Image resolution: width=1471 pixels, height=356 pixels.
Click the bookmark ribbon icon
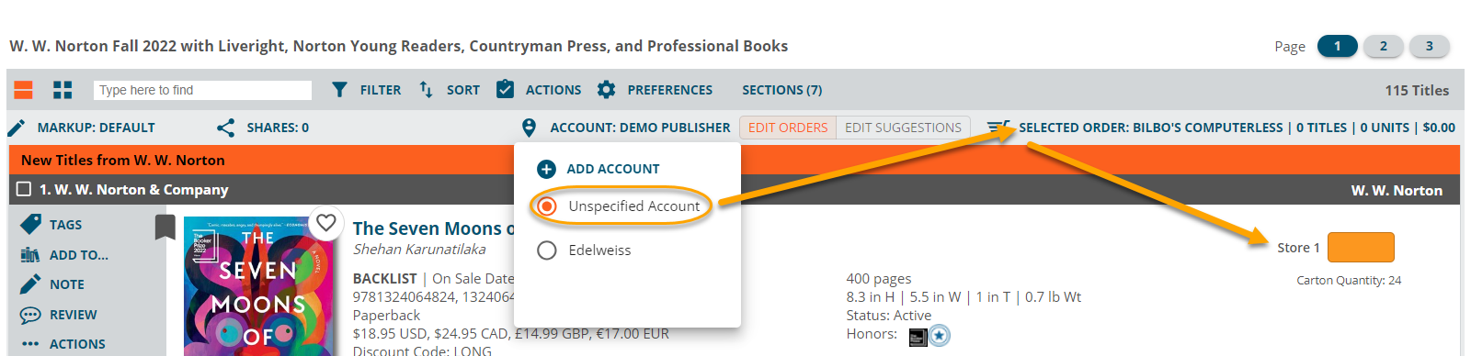[x=165, y=227]
